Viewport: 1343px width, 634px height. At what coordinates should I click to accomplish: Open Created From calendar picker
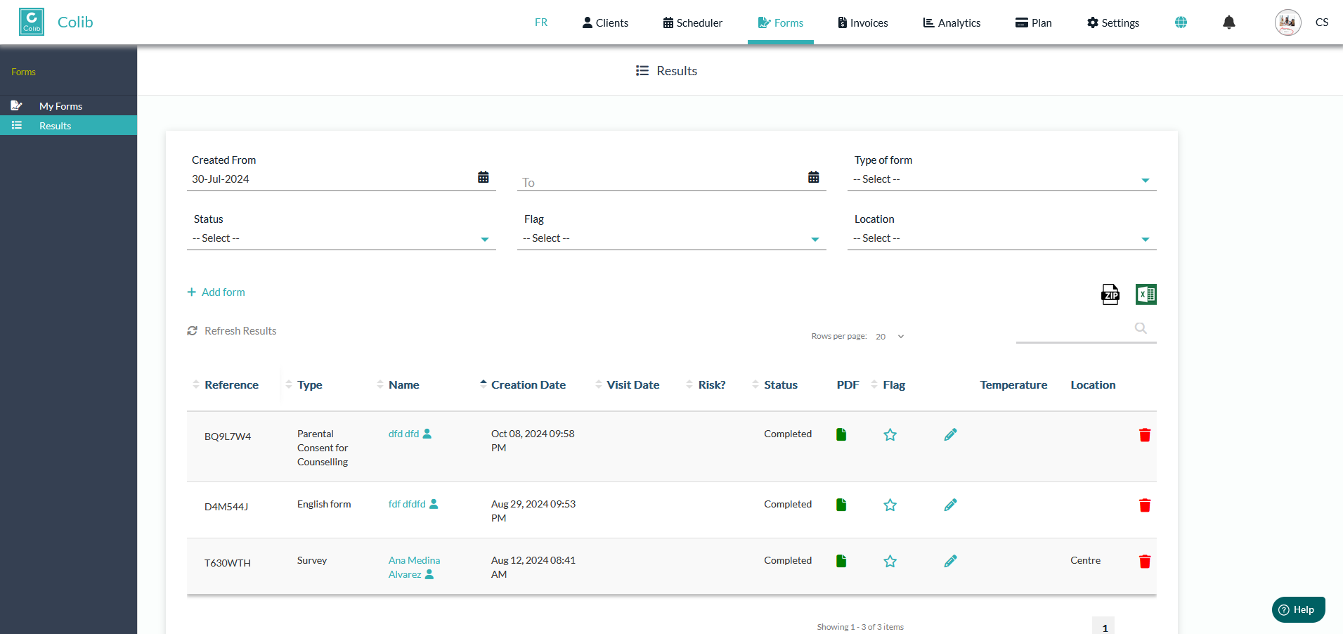point(484,177)
